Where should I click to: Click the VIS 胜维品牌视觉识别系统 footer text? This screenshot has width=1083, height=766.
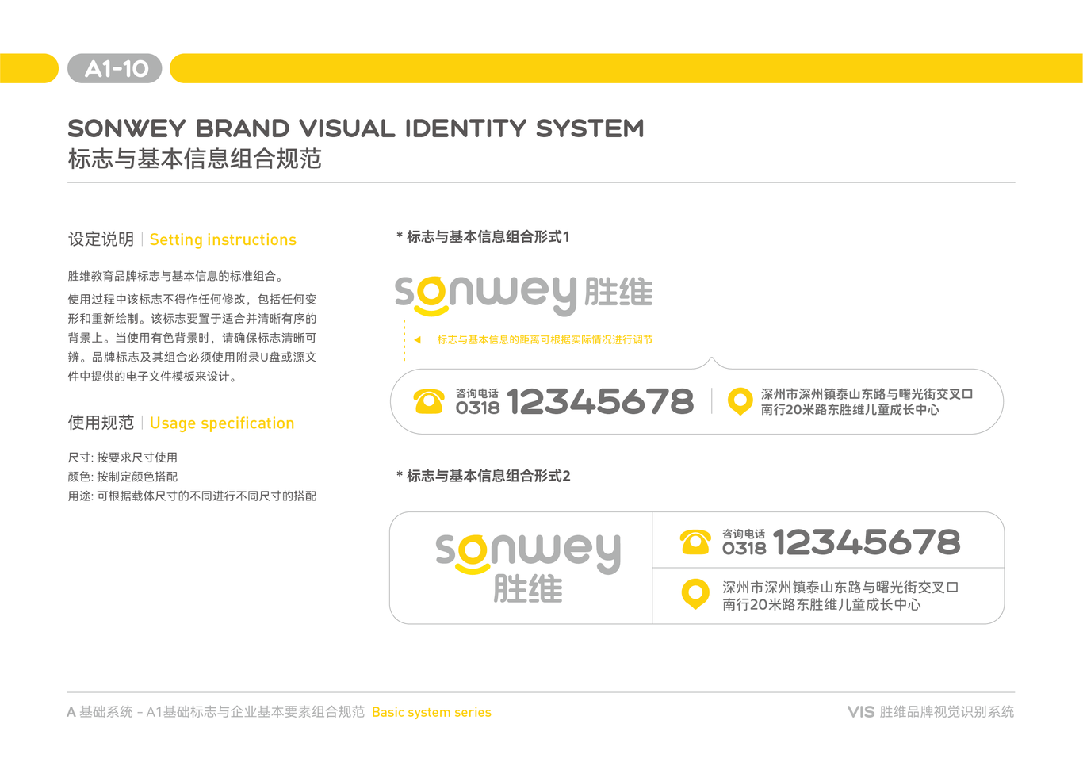click(931, 712)
